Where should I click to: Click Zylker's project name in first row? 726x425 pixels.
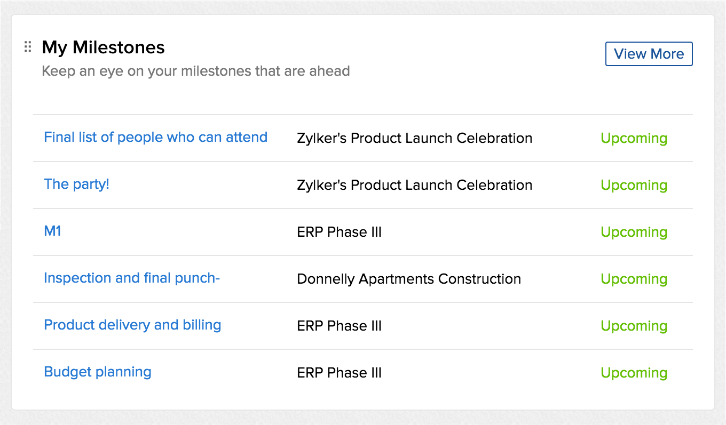point(415,138)
